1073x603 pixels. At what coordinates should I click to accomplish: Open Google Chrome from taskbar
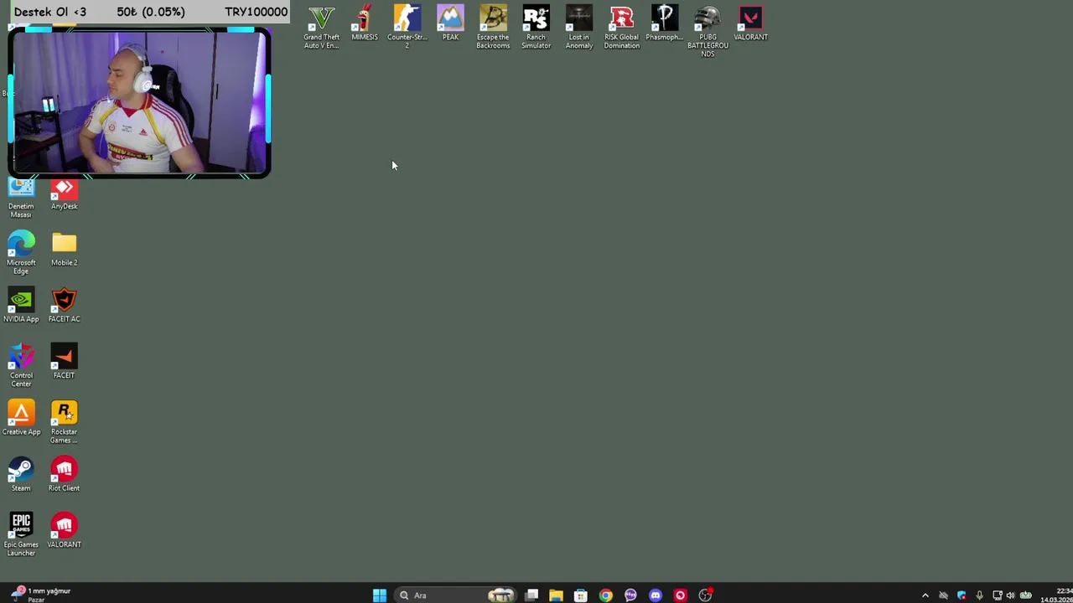(x=605, y=595)
